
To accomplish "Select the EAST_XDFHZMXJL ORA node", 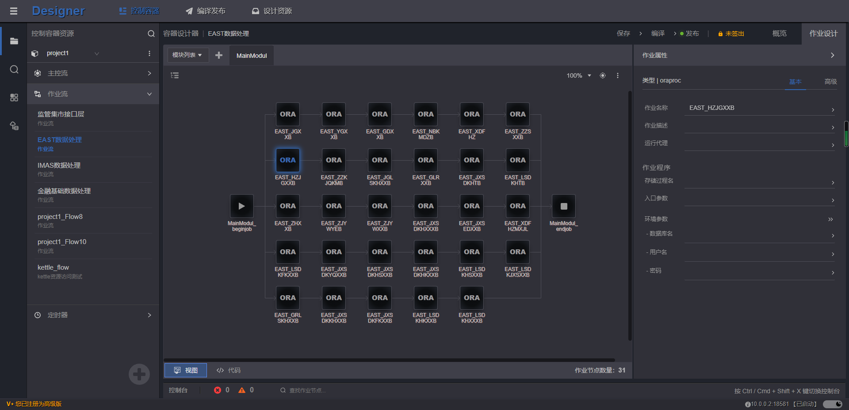I will click(x=518, y=206).
